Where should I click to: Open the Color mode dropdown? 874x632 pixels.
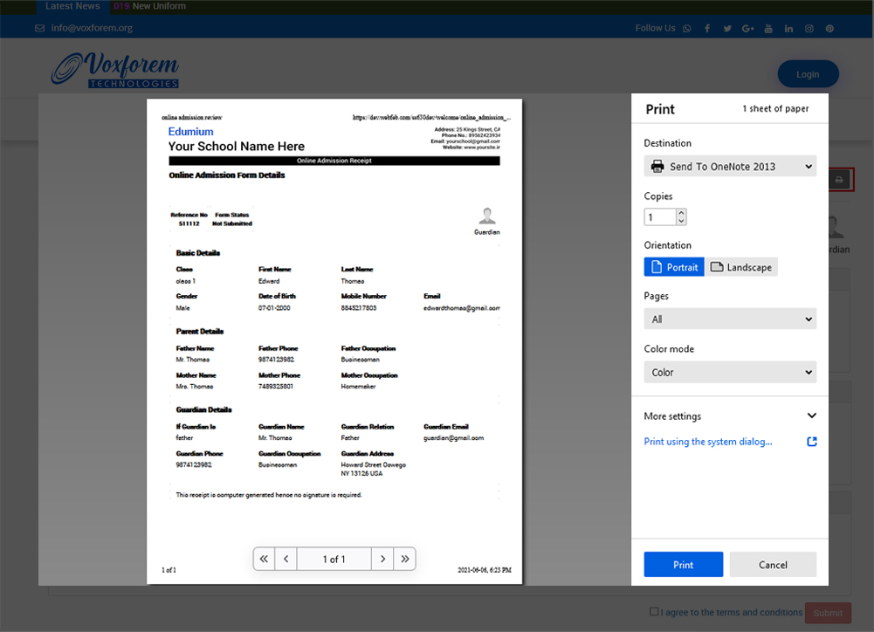tap(730, 372)
